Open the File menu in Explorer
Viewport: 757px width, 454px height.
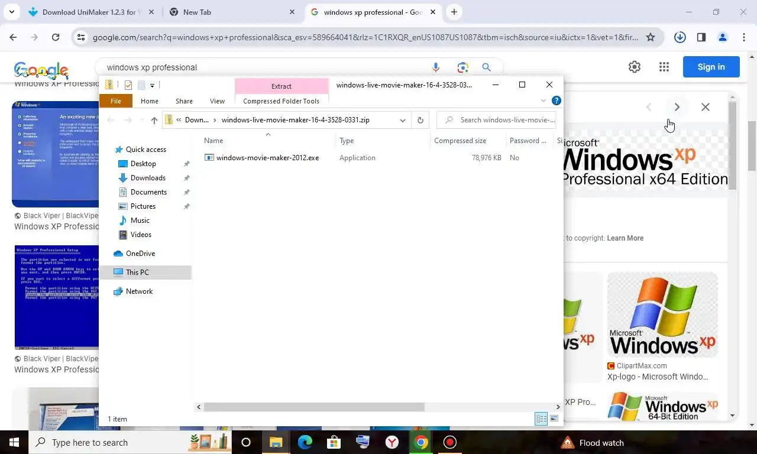[116, 101]
